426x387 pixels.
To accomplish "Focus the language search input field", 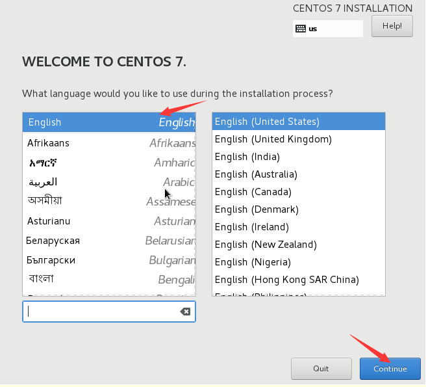I will (109, 312).
